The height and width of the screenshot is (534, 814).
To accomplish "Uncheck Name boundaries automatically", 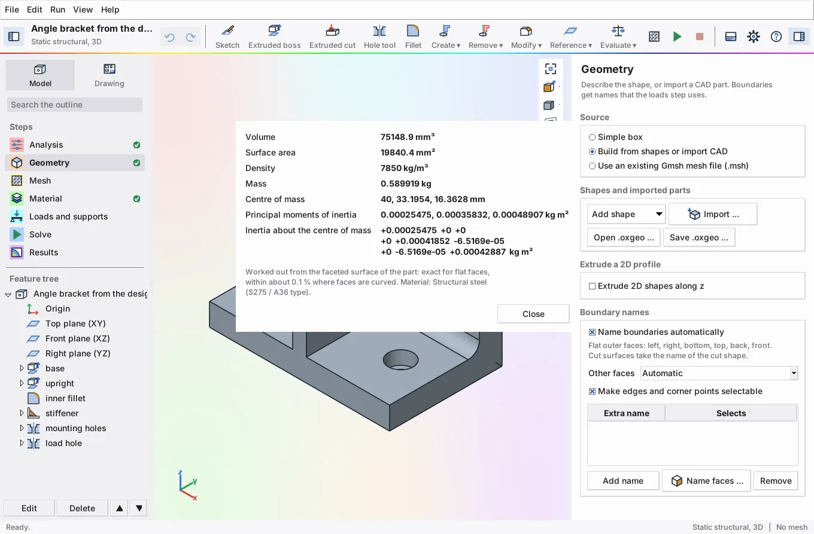I will (656, 332).
